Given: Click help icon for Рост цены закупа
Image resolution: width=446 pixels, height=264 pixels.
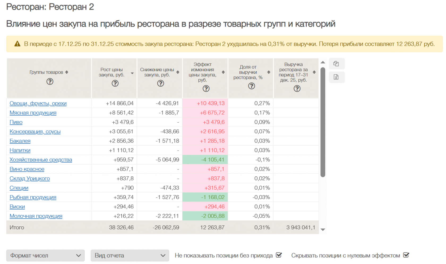Looking at the screenshot, I should [x=115, y=83].
